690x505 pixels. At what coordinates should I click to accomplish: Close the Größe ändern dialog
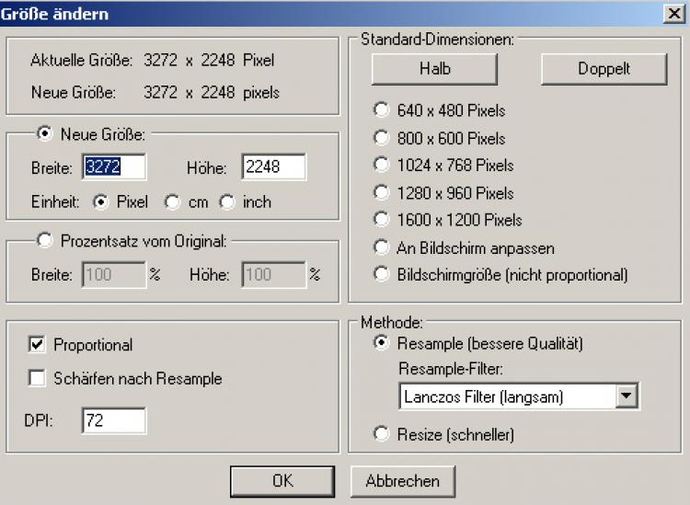[674, 14]
